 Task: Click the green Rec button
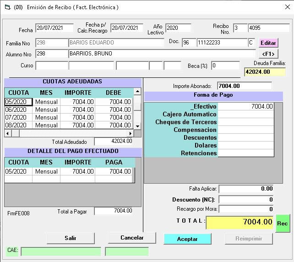pos(283,223)
